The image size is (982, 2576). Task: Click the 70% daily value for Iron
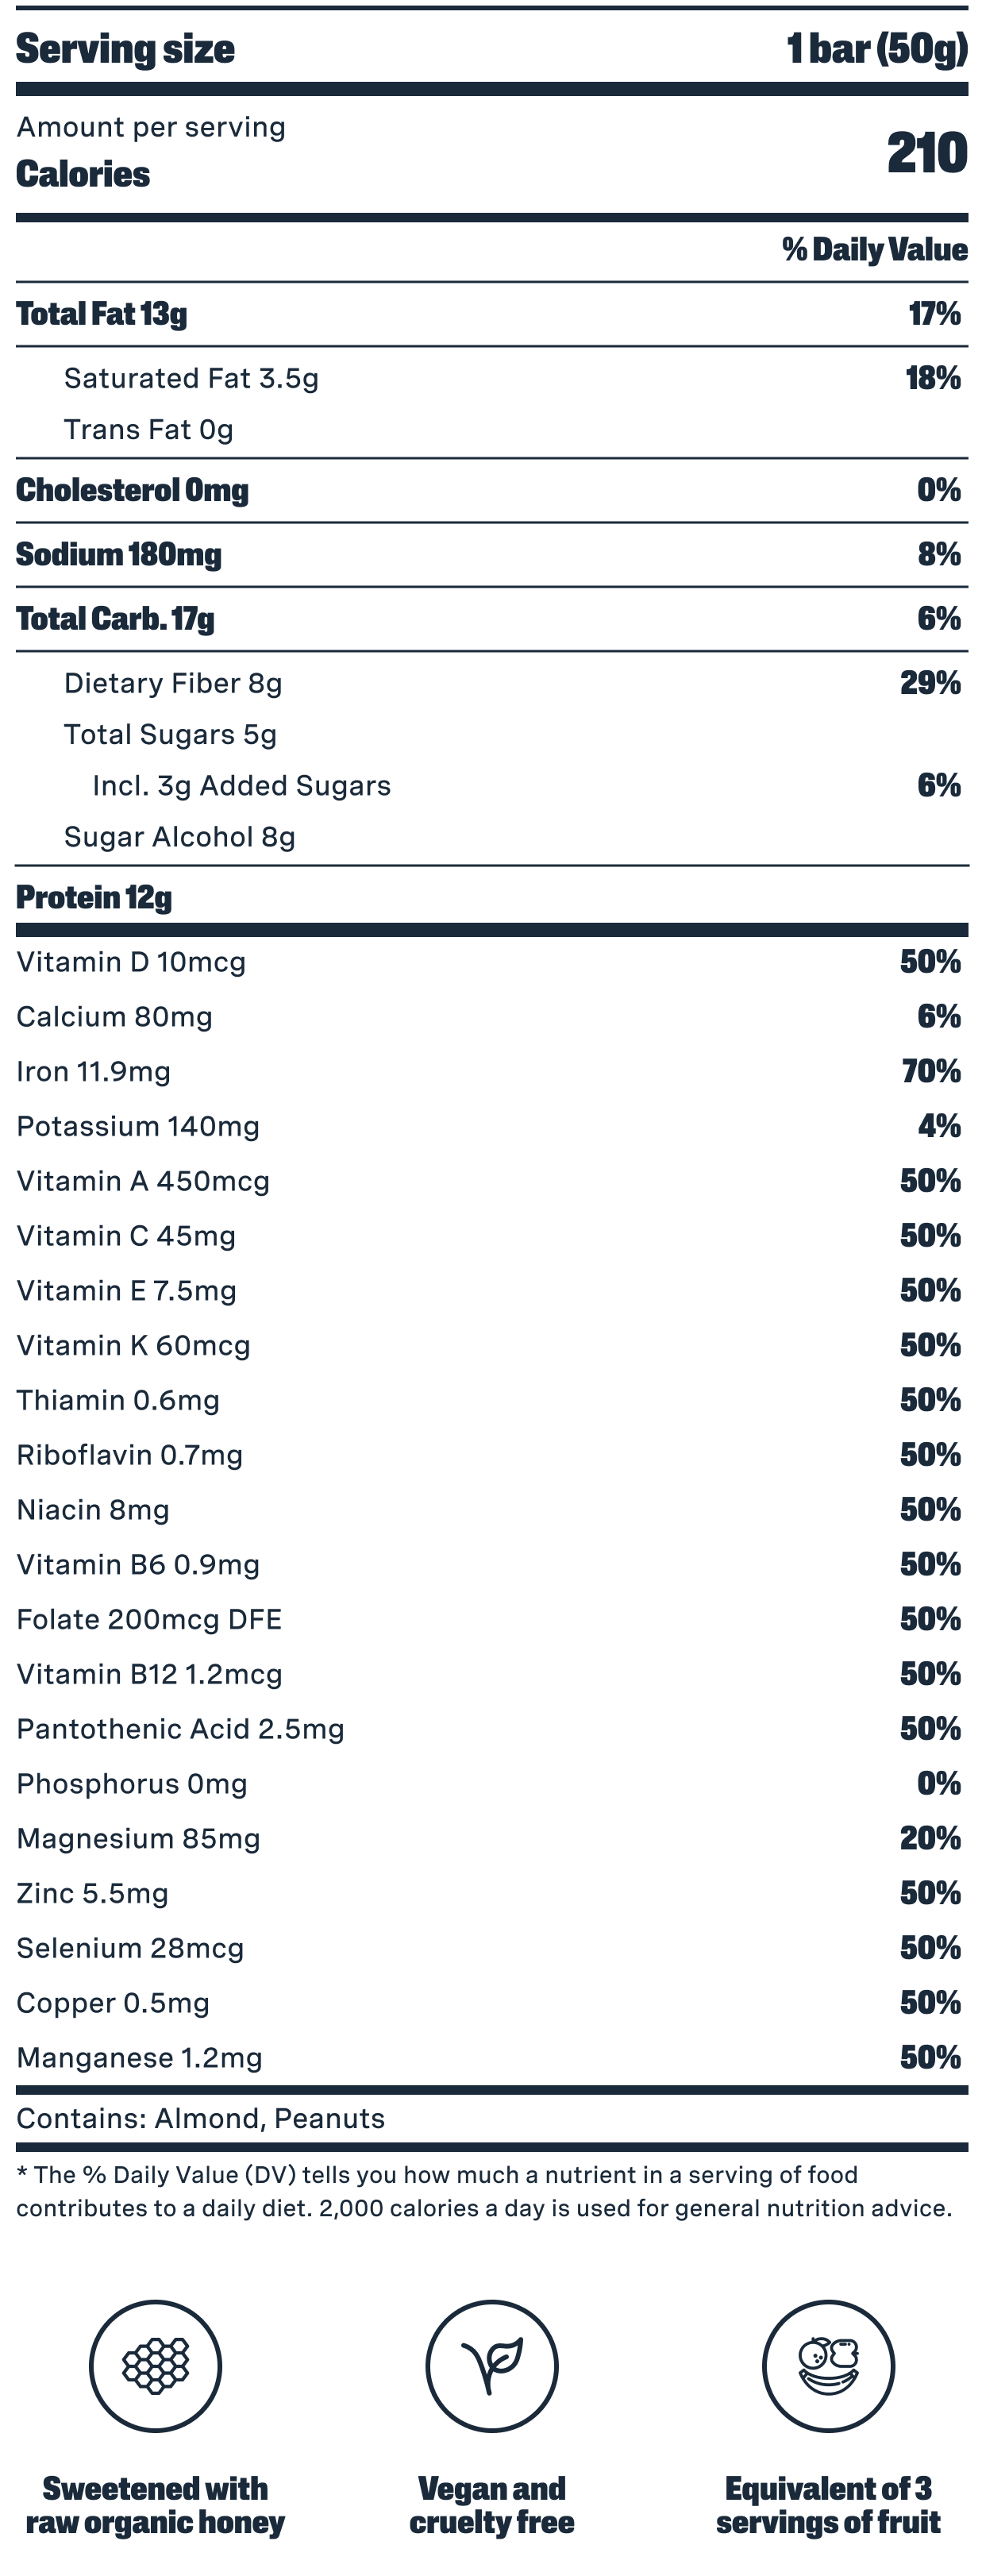[930, 1072]
